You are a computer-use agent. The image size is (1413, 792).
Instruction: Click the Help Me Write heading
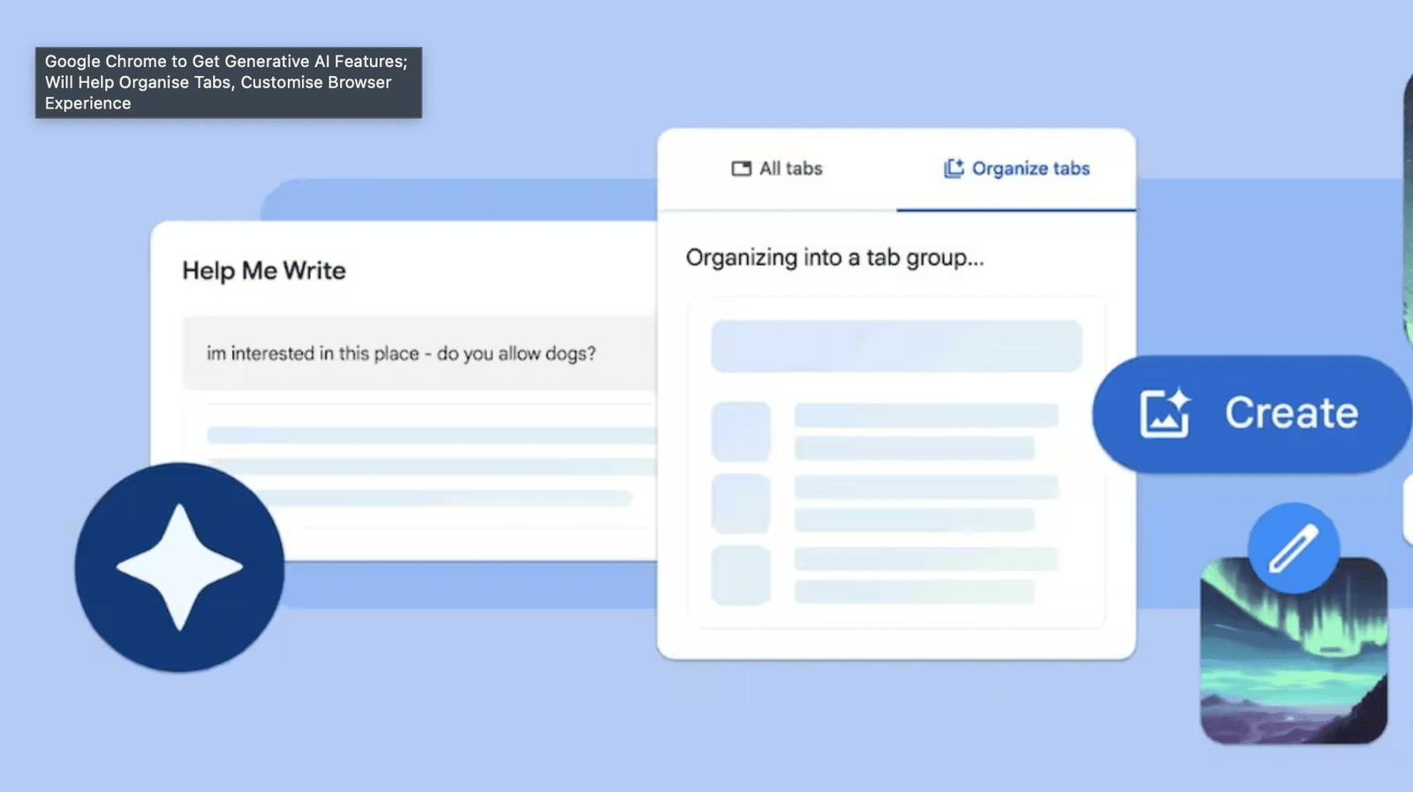[x=263, y=270]
